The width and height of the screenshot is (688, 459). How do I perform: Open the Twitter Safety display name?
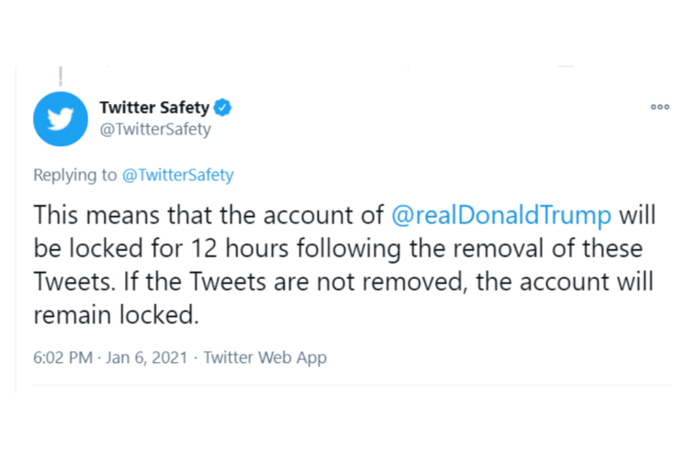154,108
